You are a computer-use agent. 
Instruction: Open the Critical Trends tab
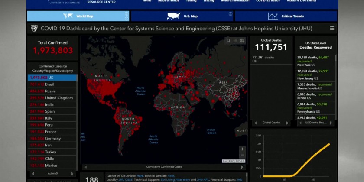(x=286, y=16)
